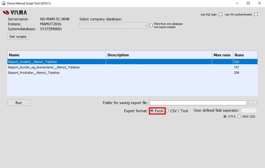Select UTF-8 encoding option
This screenshot has width=265, height=168.
click(225, 116)
